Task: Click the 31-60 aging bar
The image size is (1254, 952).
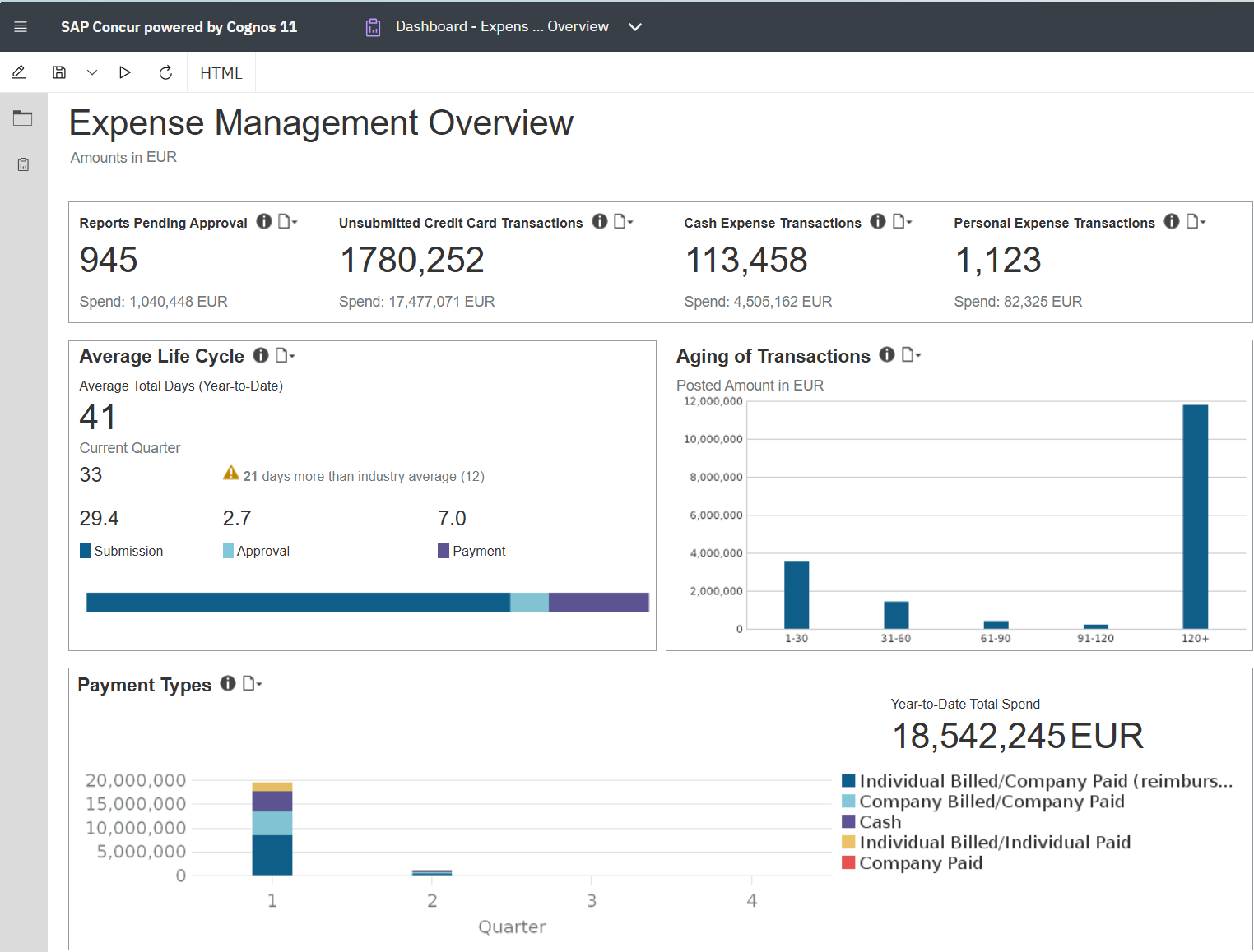Action: pos(896,615)
